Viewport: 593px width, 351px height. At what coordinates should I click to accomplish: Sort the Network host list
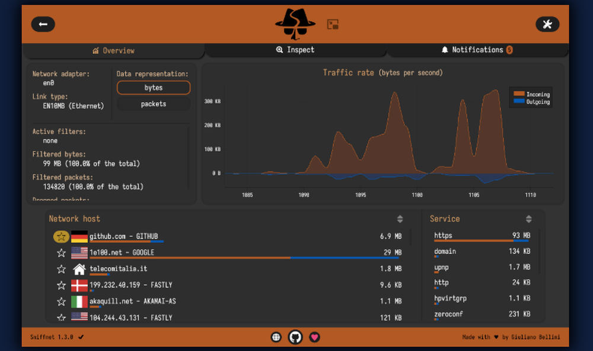tap(400, 219)
